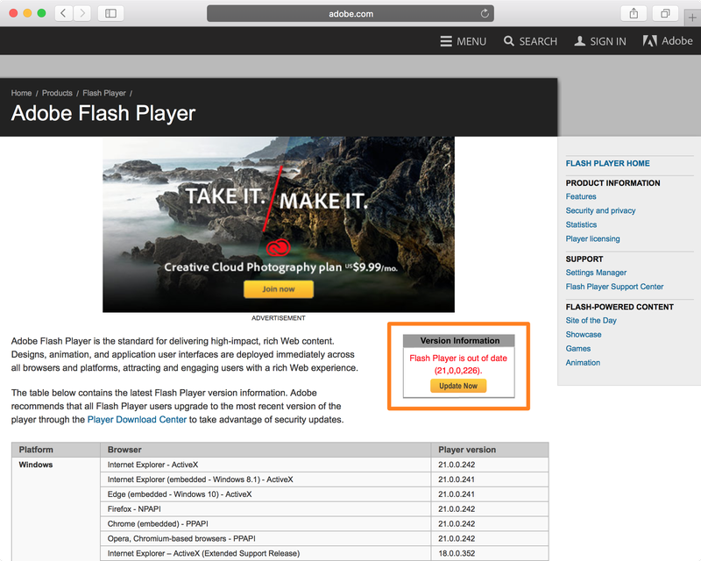This screenshot has width=701, height=561.
Task: Follow the Player Download Center link
Action: coord(137,420)
